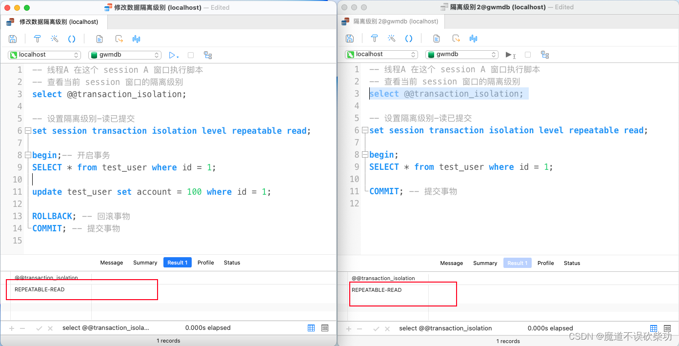This screenshot has height=346, width=679.
Task: Select Profile tab in left window
Action: pos(206,263)
